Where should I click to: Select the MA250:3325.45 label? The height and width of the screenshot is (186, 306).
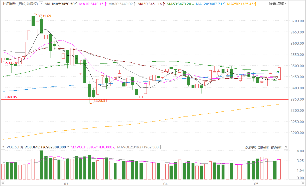pyautogui.click(x=242, y=4)
